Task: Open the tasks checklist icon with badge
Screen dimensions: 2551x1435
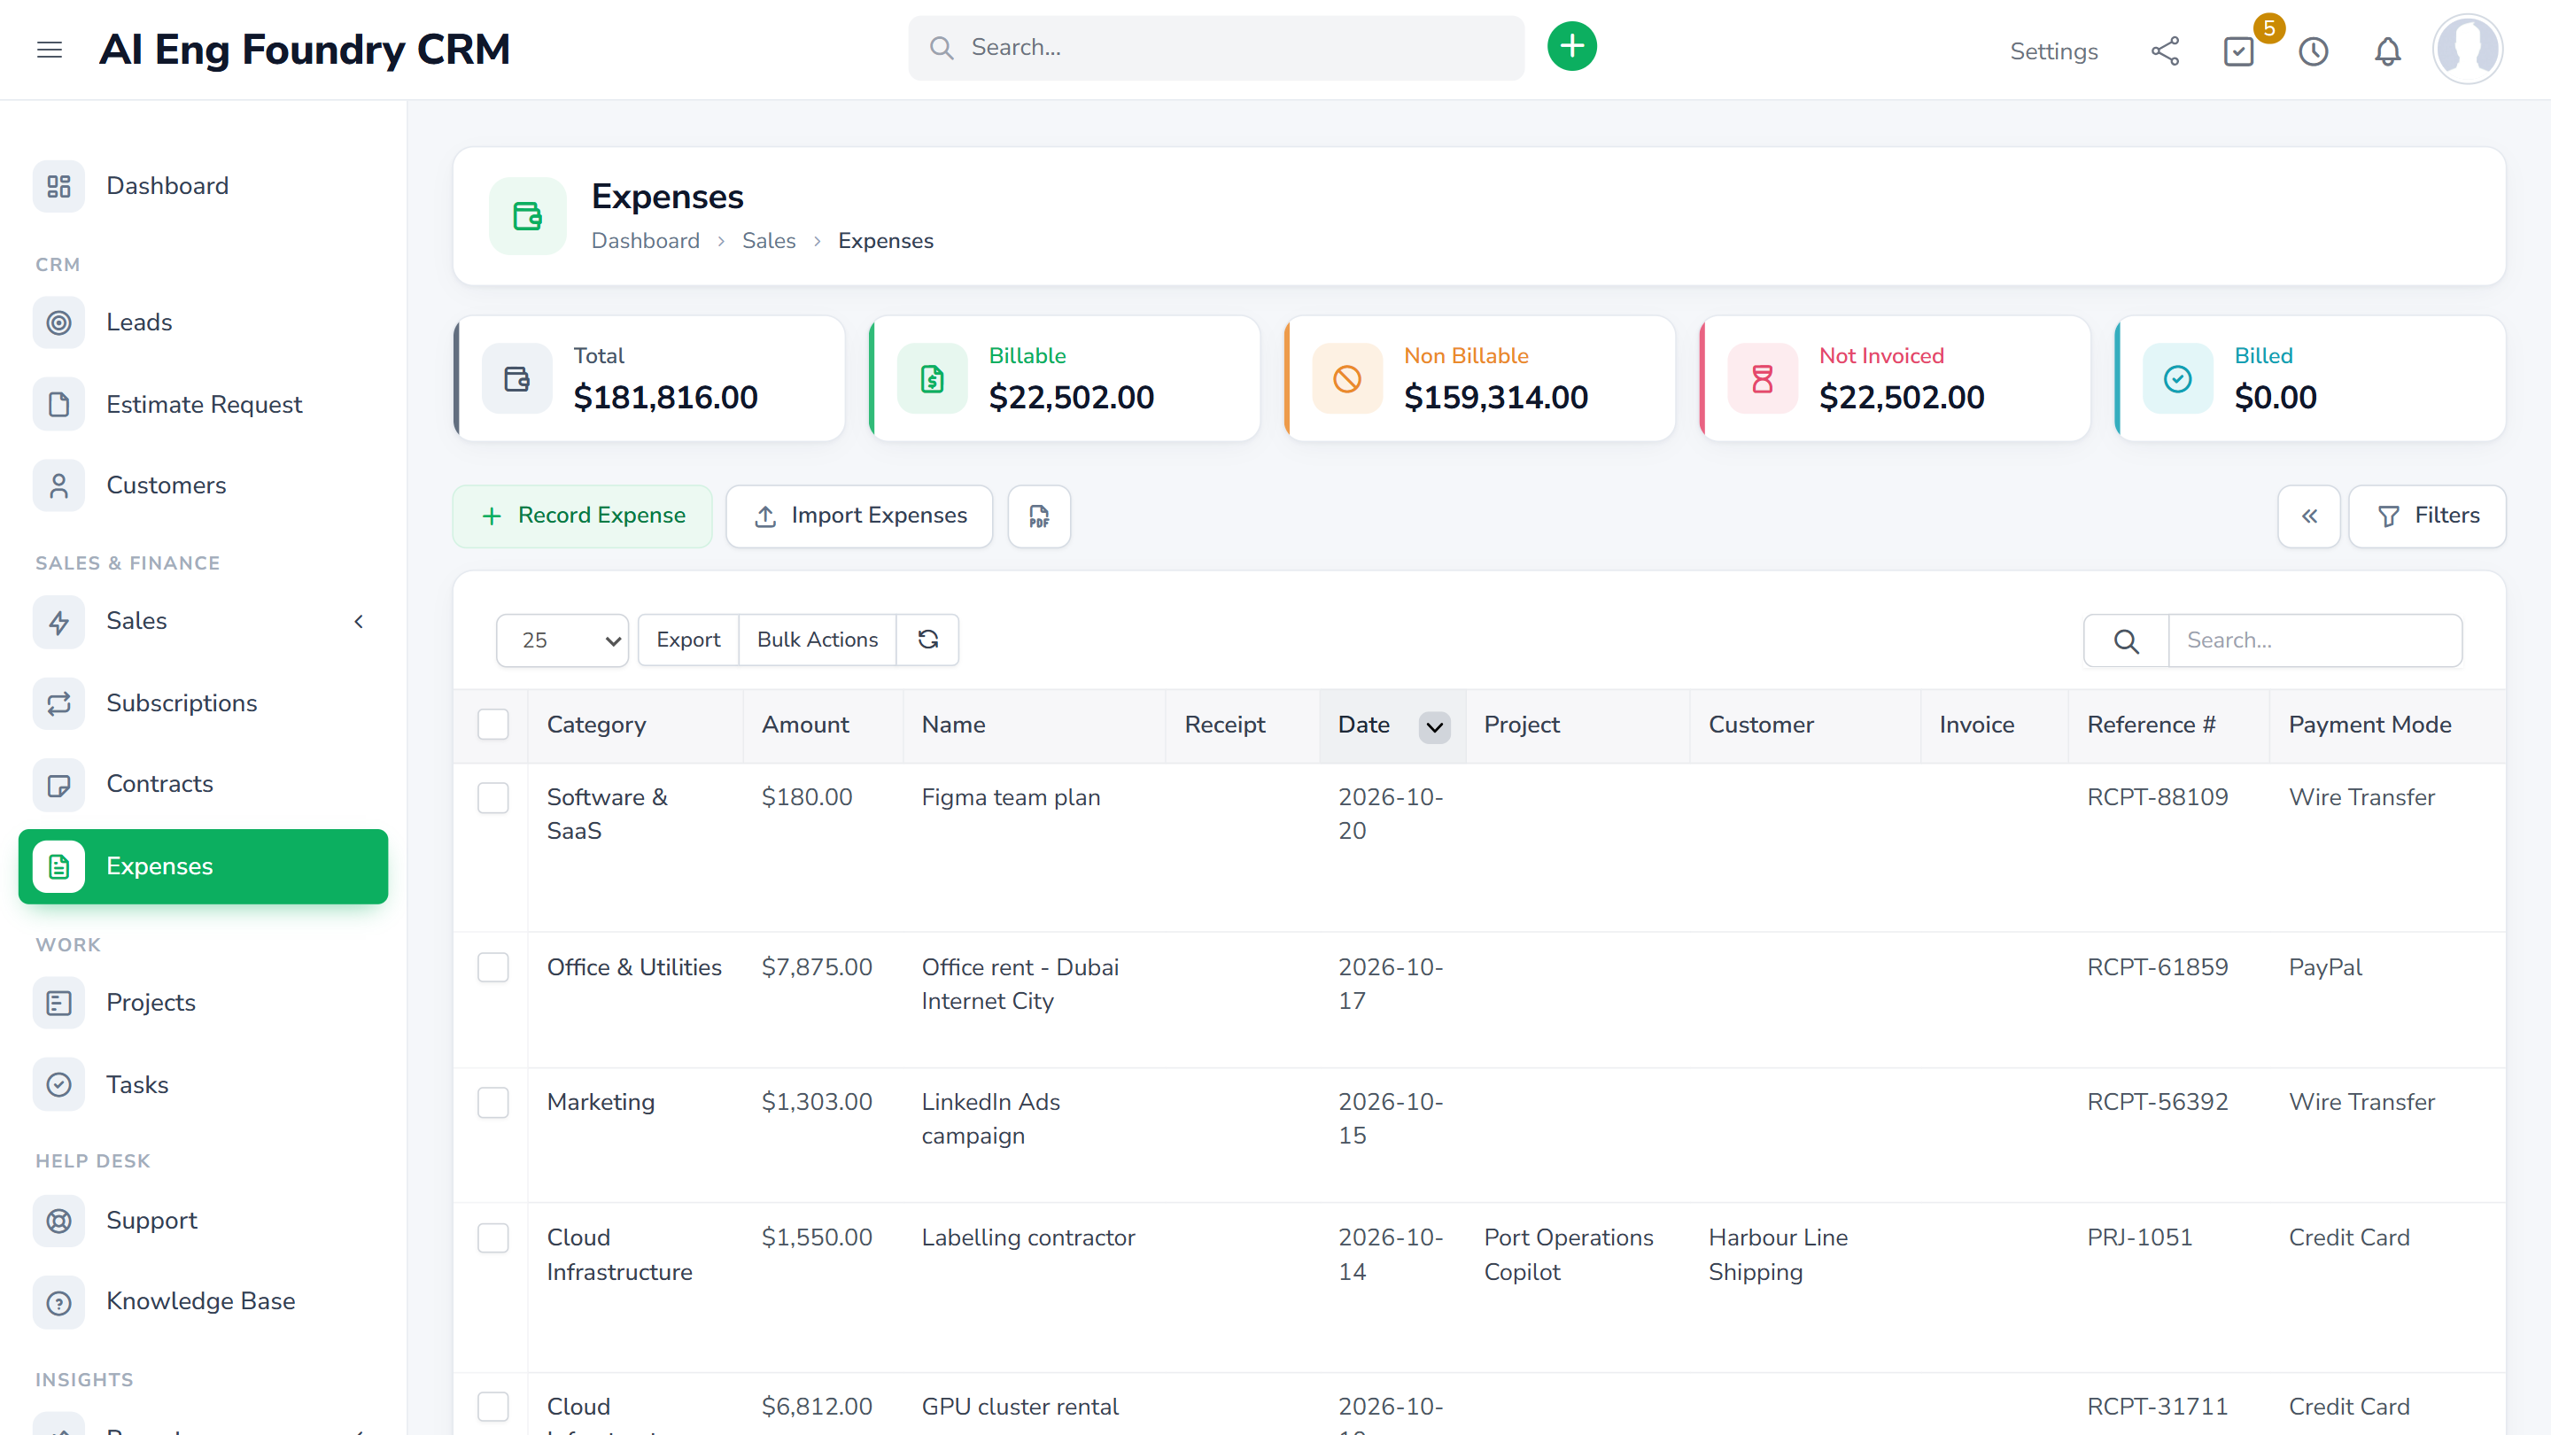Action: coord(2239,50)
